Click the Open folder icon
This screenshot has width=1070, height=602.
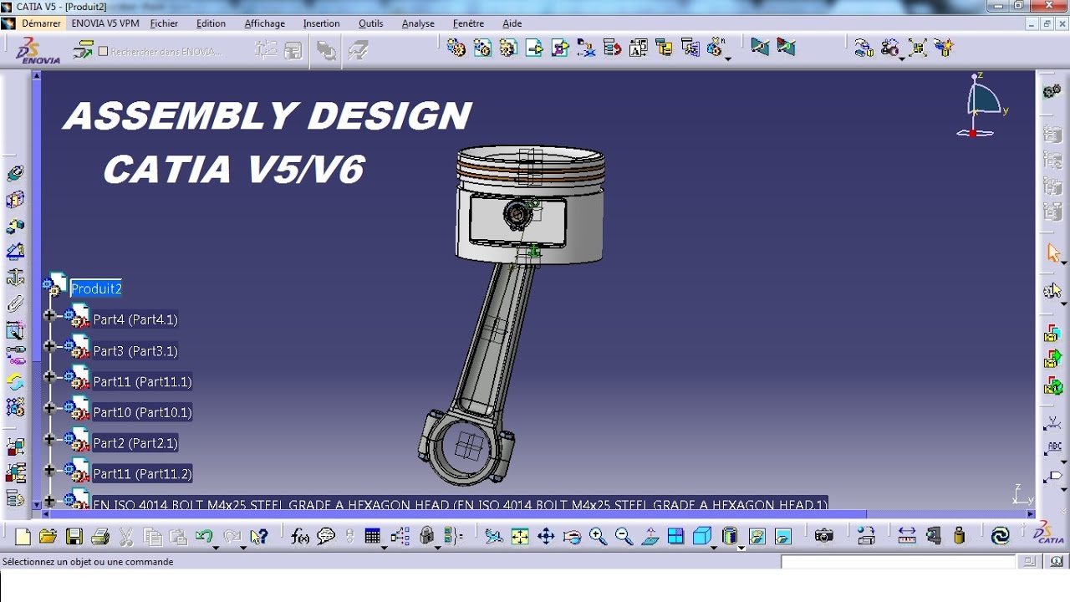(48, 537)
